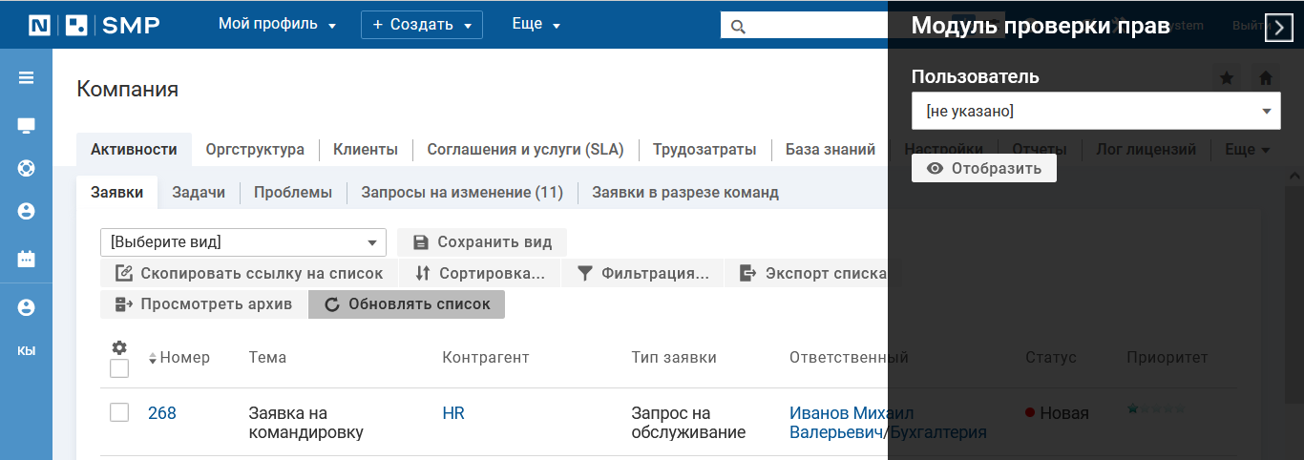Tick the checkbox for request 268

click(x=119, y=412)
